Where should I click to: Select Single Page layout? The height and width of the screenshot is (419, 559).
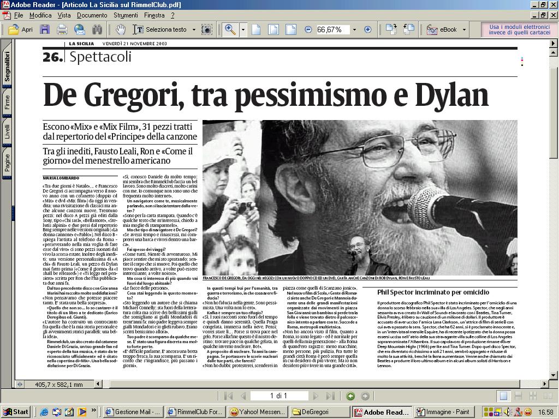(x=503, y=396)
